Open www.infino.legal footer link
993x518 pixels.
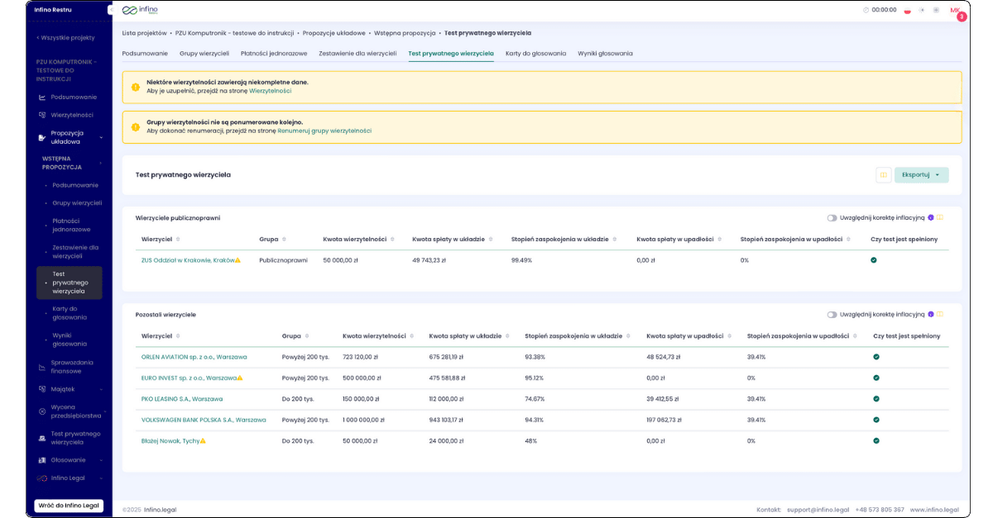933,510
